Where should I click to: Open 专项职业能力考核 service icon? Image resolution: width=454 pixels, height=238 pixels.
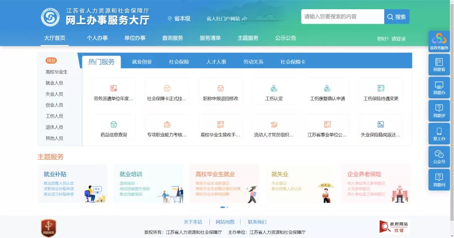(x=167, y=124)
